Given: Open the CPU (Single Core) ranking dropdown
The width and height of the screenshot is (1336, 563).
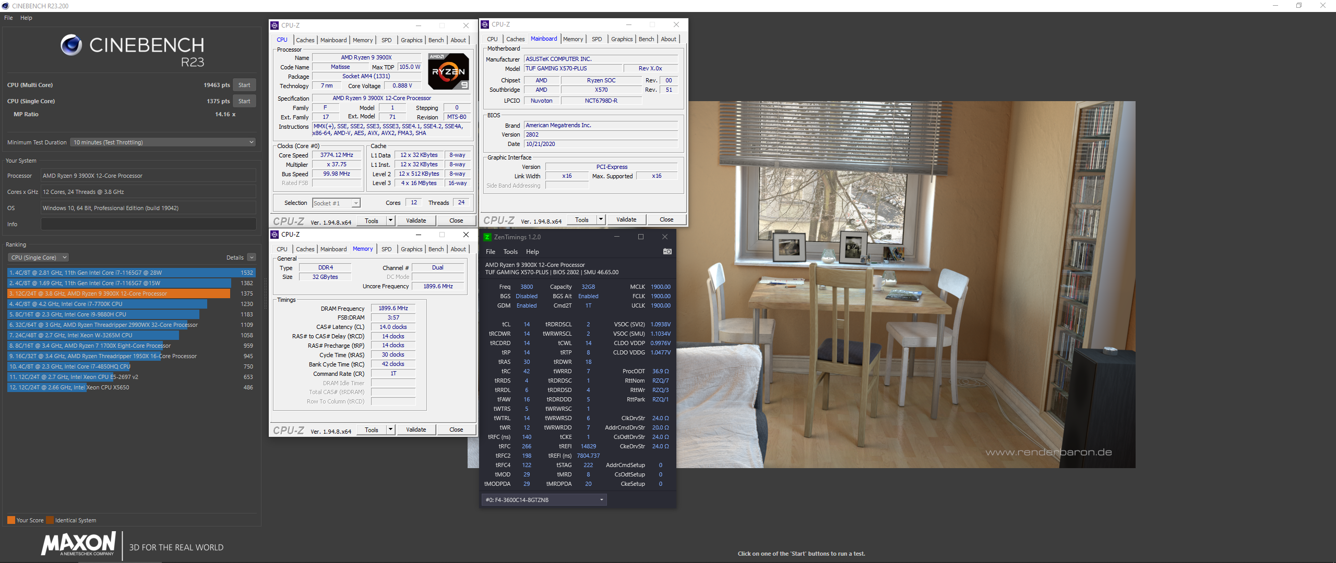Looking at the screenshot, I should 38,258.
